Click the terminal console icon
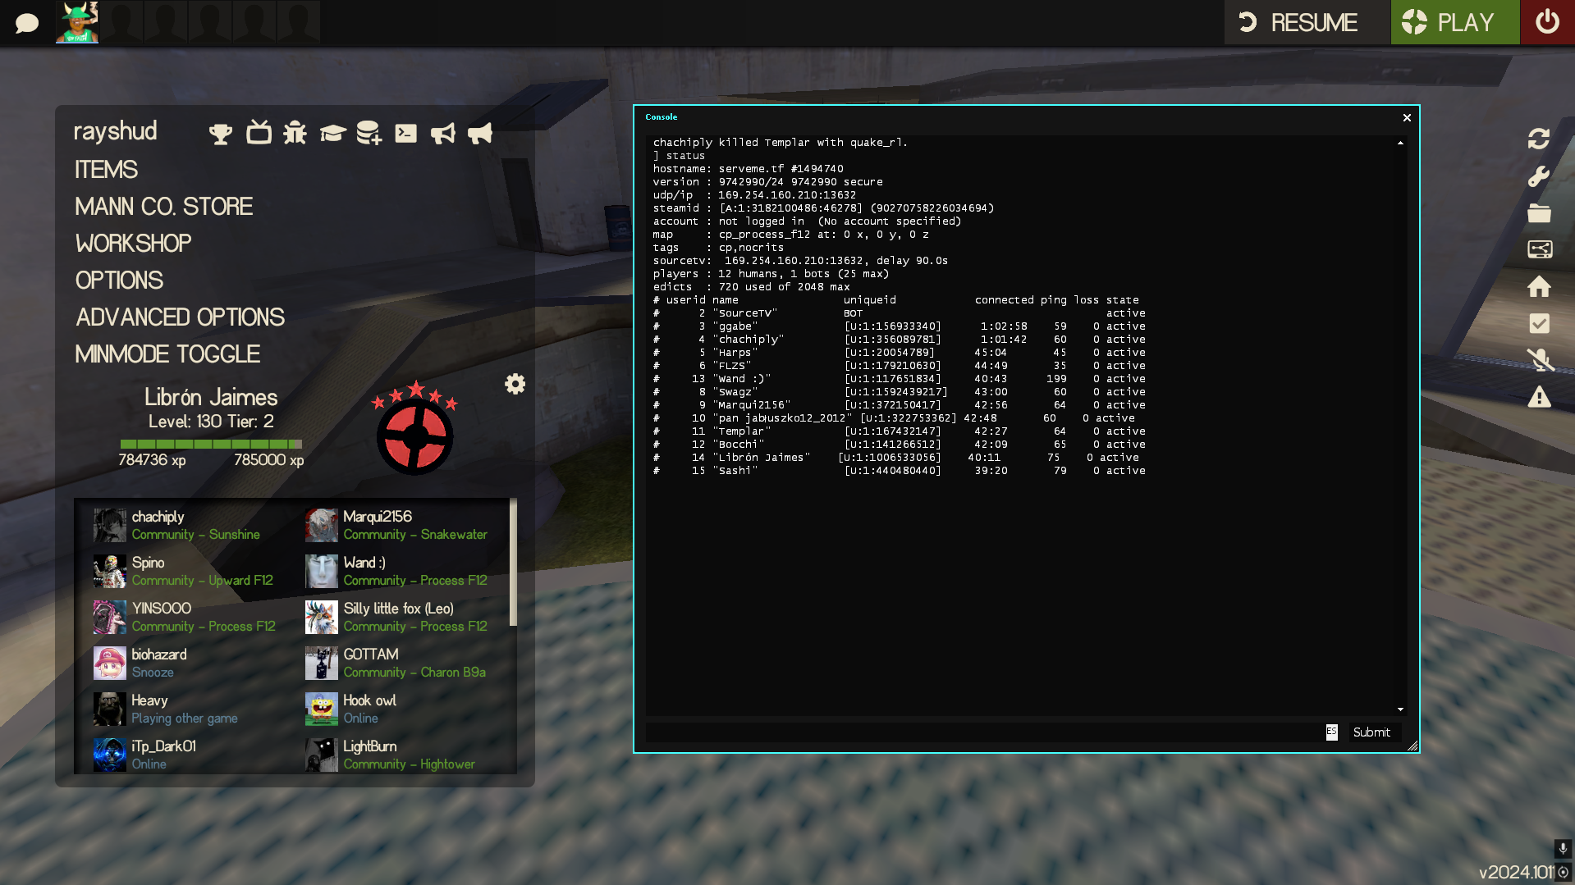The width and height of the screenshot is (1575, 885). [405, 133]
